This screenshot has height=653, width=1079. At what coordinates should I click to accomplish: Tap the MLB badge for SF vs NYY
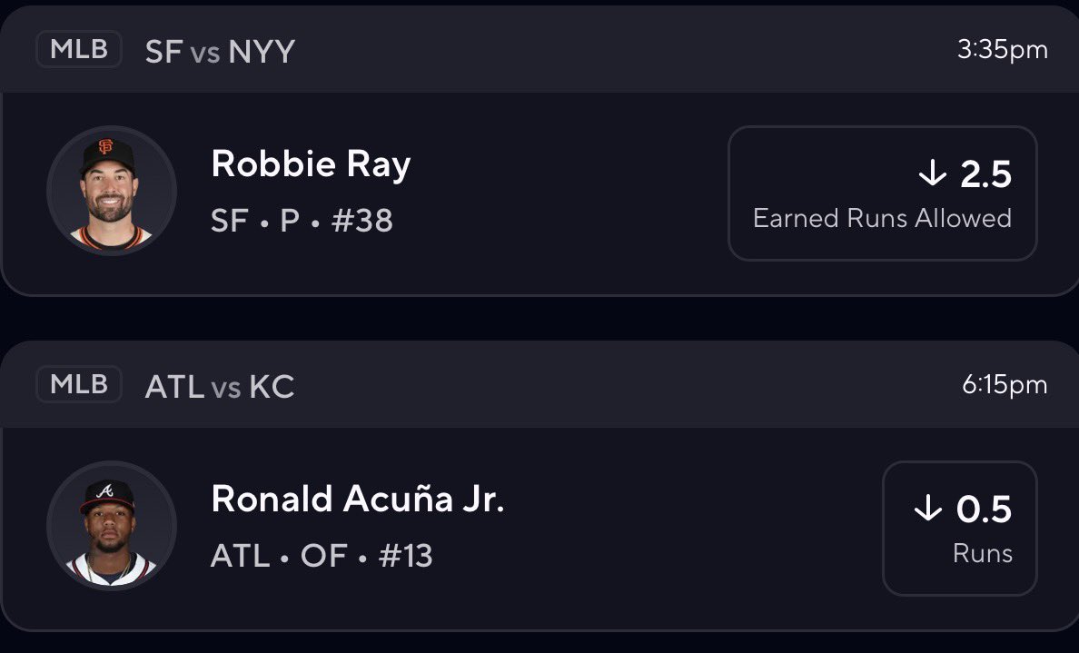coord(78,50)
